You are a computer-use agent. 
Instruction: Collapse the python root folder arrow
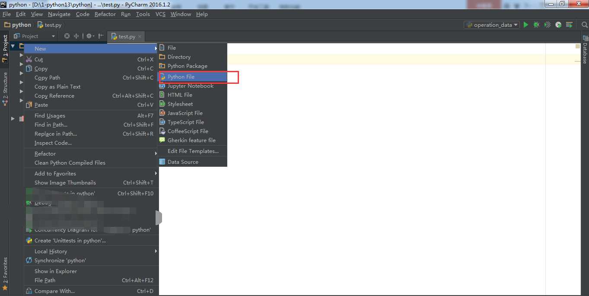click(x=13, y=46)
